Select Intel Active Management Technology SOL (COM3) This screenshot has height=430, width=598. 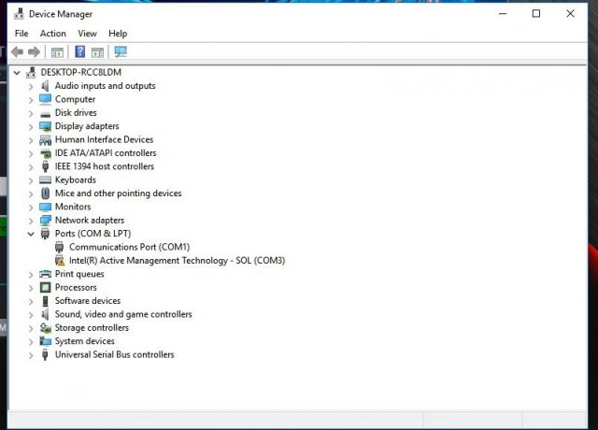pyautogui.click(x=177, y=261)
